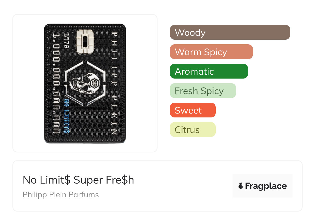This screenshot has height=224, width=315.
Task: Select the Warm Spicy accord bar
Action: click(211, 52)
